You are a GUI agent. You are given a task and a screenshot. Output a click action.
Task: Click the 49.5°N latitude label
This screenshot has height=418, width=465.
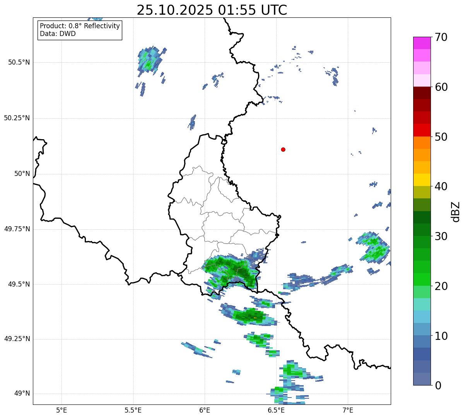pyautogui.click(x=19, y=285)
